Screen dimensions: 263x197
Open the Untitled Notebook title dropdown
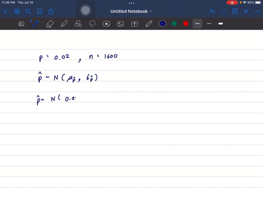point(131,11)
